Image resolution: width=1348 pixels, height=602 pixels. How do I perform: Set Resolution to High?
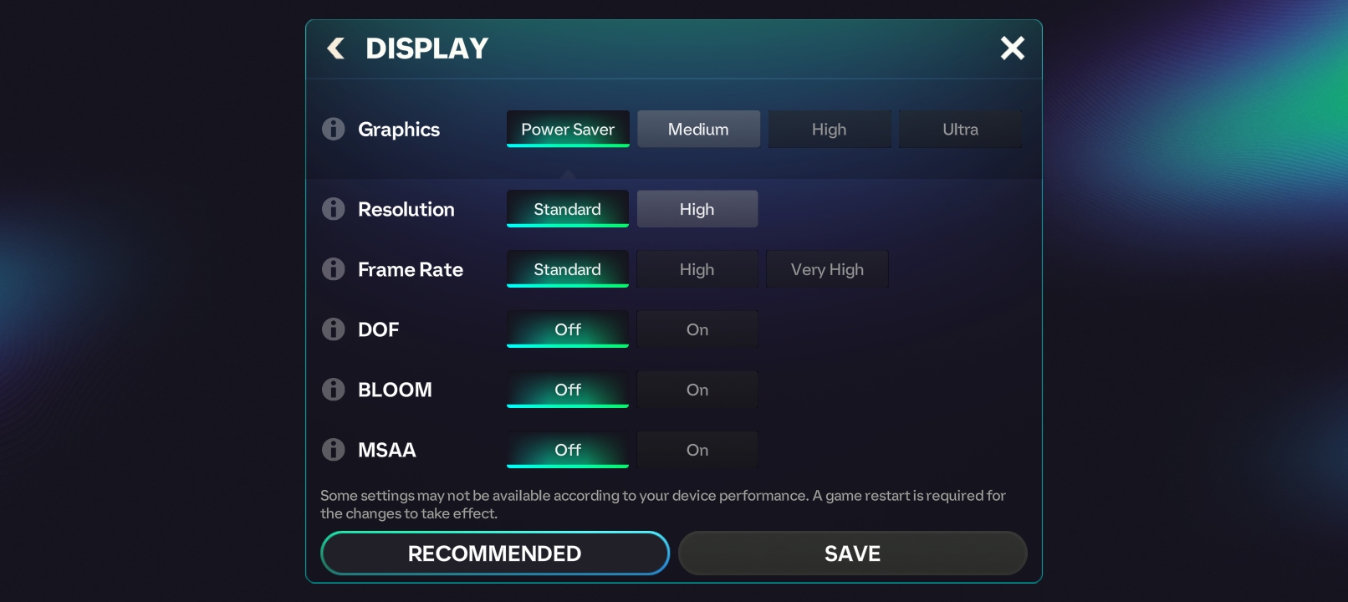tap(697, 209)
